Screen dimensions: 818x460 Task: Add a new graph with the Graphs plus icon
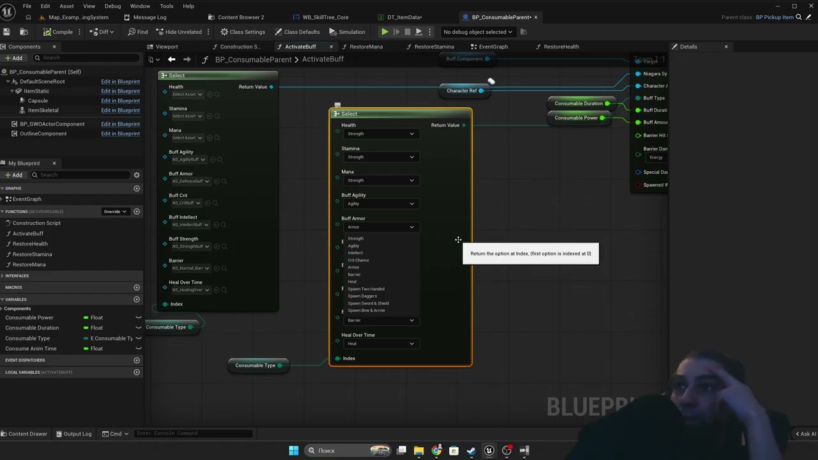136,188
